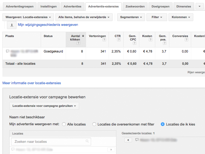The image size is (205, 154).
Task: Click Meer informatie over locatie-extensies link
Action: click(32, 83)
